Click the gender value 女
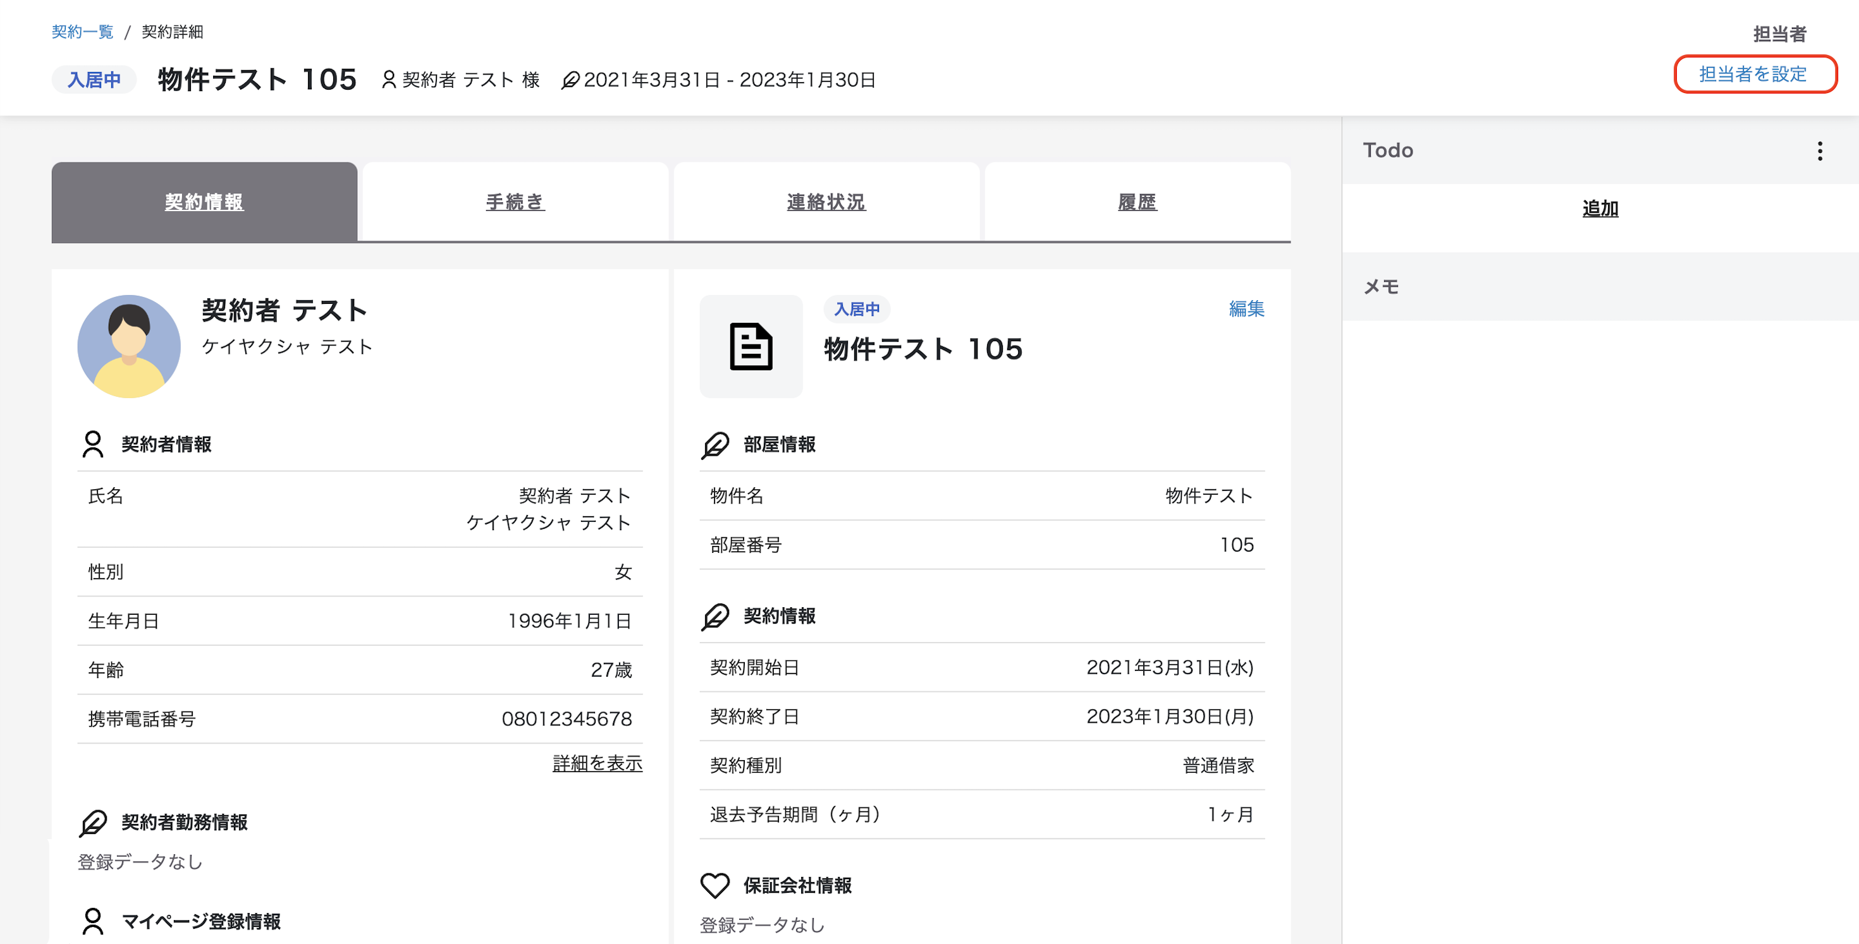 623,572
